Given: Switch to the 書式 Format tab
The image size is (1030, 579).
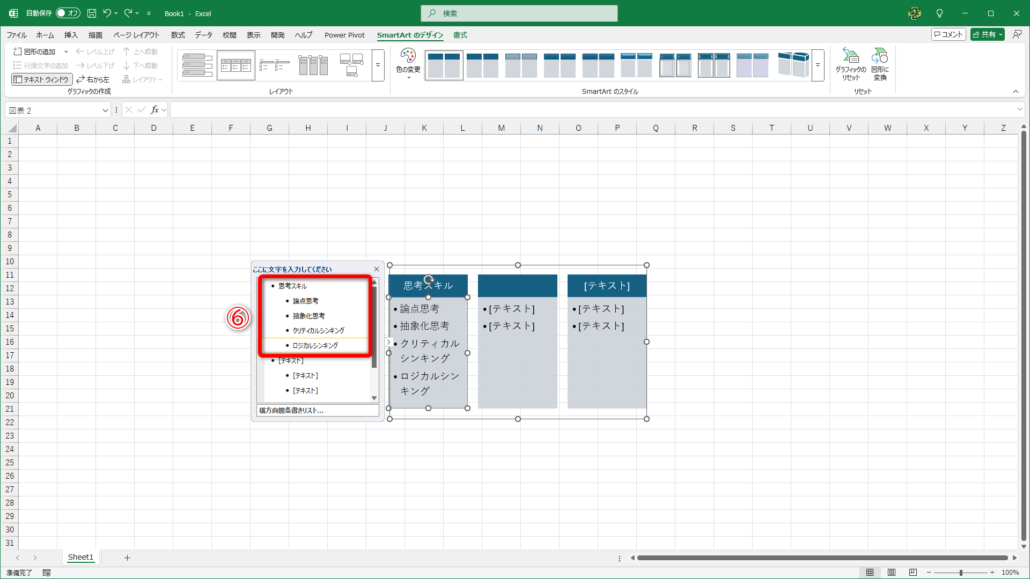Looking at the screenshot, I should pos(460,35).
